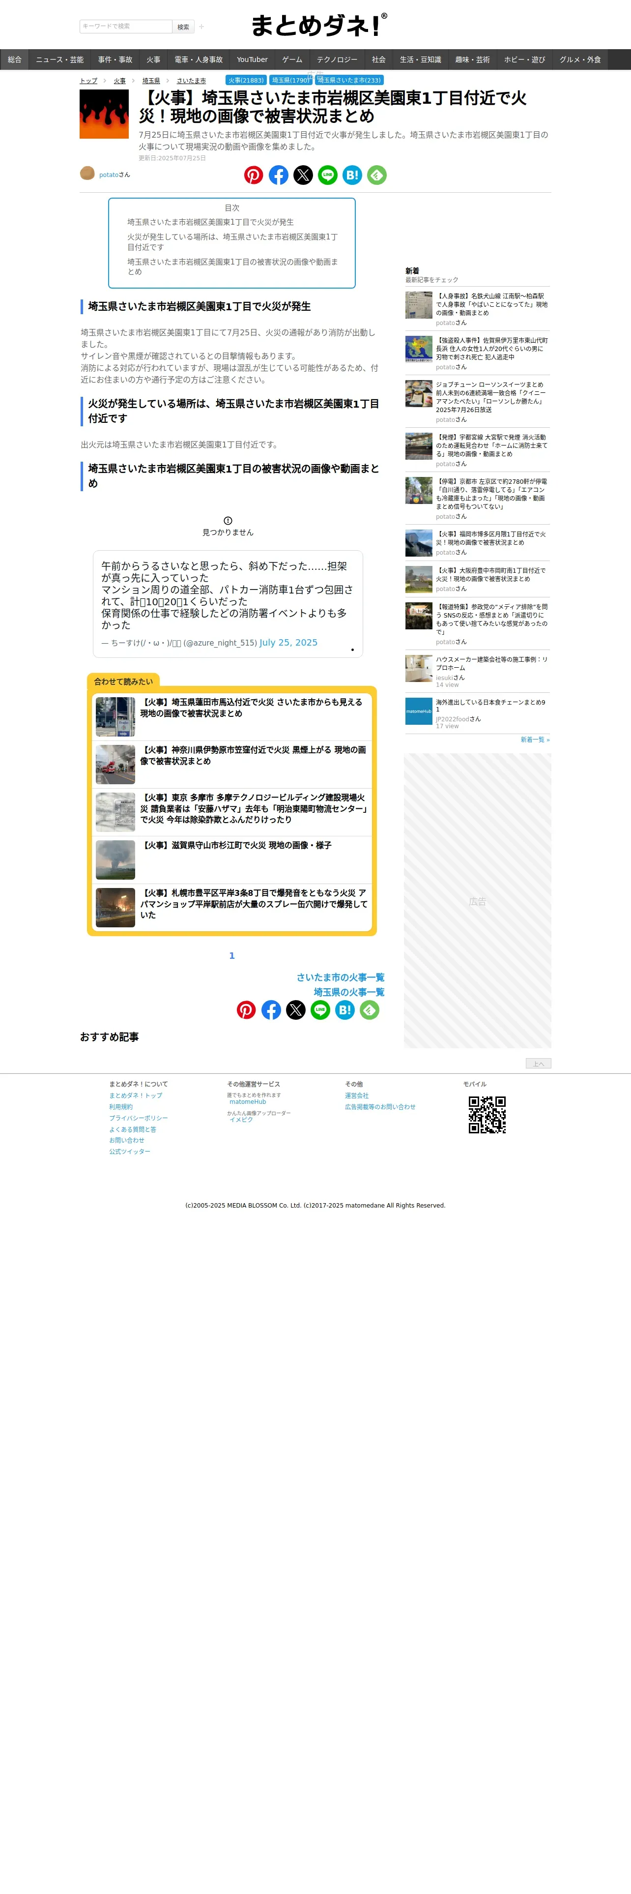Open the YouTuber navigation tab
This screenshot has width=631, height=1894.
point(252,59)
